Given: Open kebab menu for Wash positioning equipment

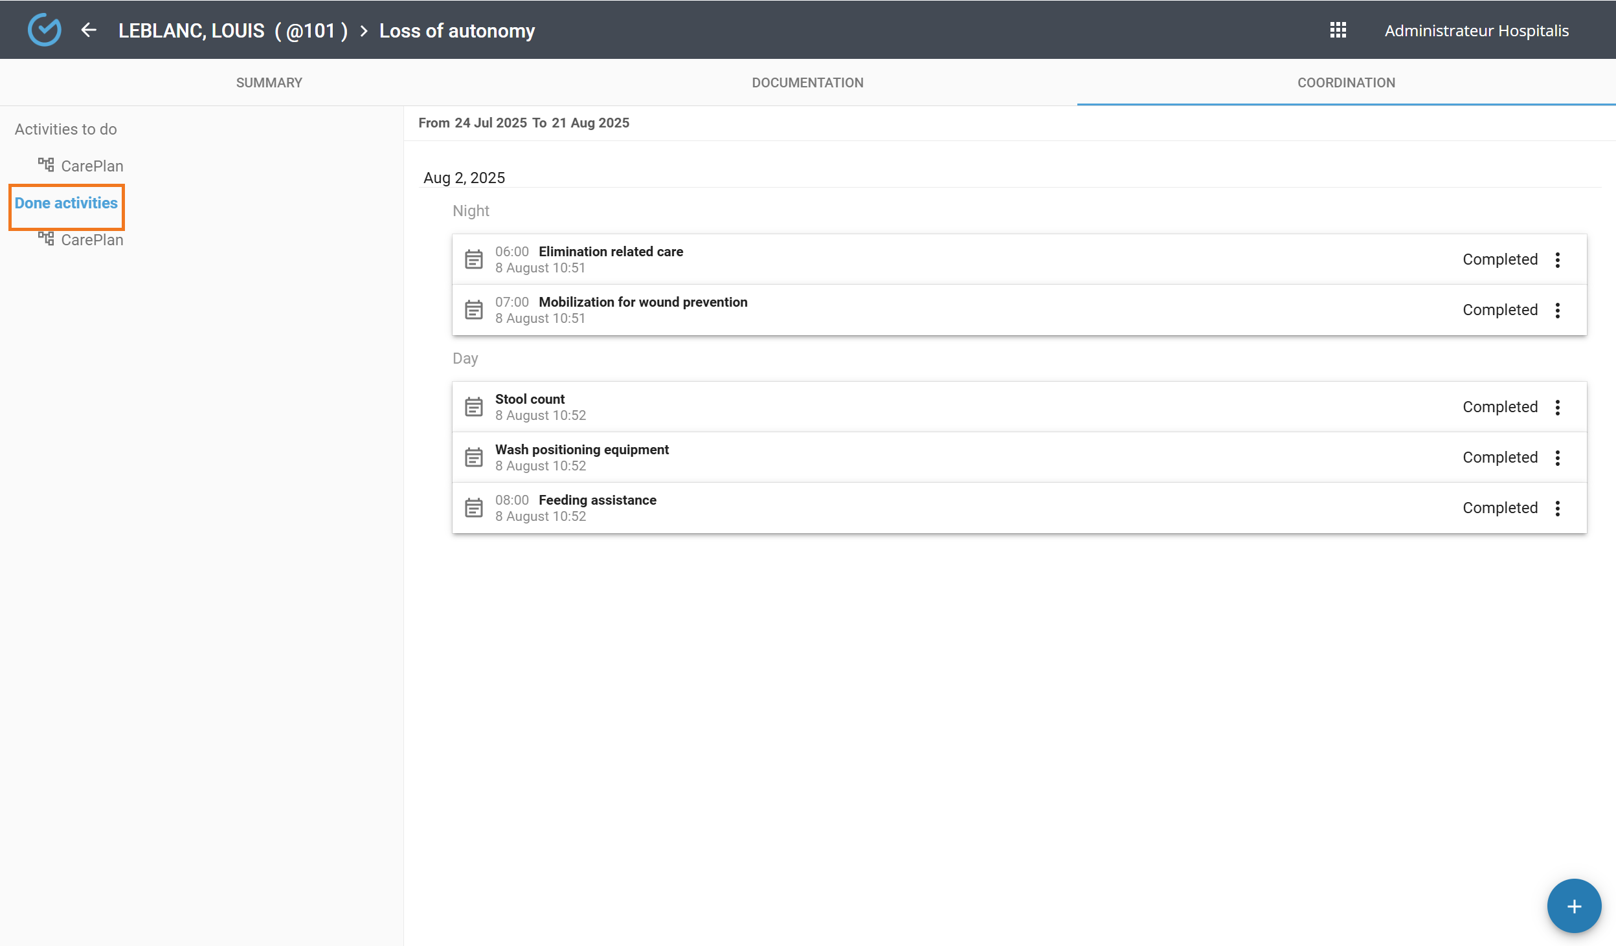Looking at the screenshot, I should pyautogui.click(x=1557, y=457).
